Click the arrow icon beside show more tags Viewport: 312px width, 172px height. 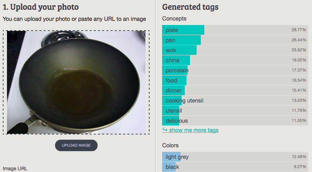[165, 130]
